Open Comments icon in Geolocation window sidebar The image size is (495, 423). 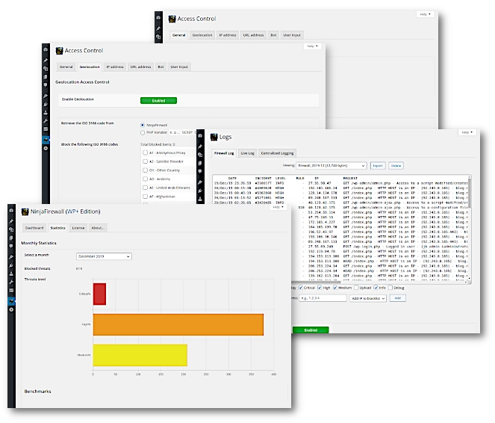click(x=46, y=84)
